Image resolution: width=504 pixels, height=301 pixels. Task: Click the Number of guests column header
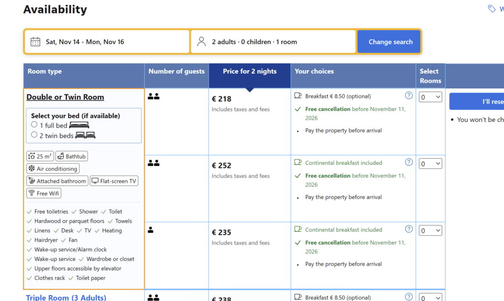click(x=176, y=72)
